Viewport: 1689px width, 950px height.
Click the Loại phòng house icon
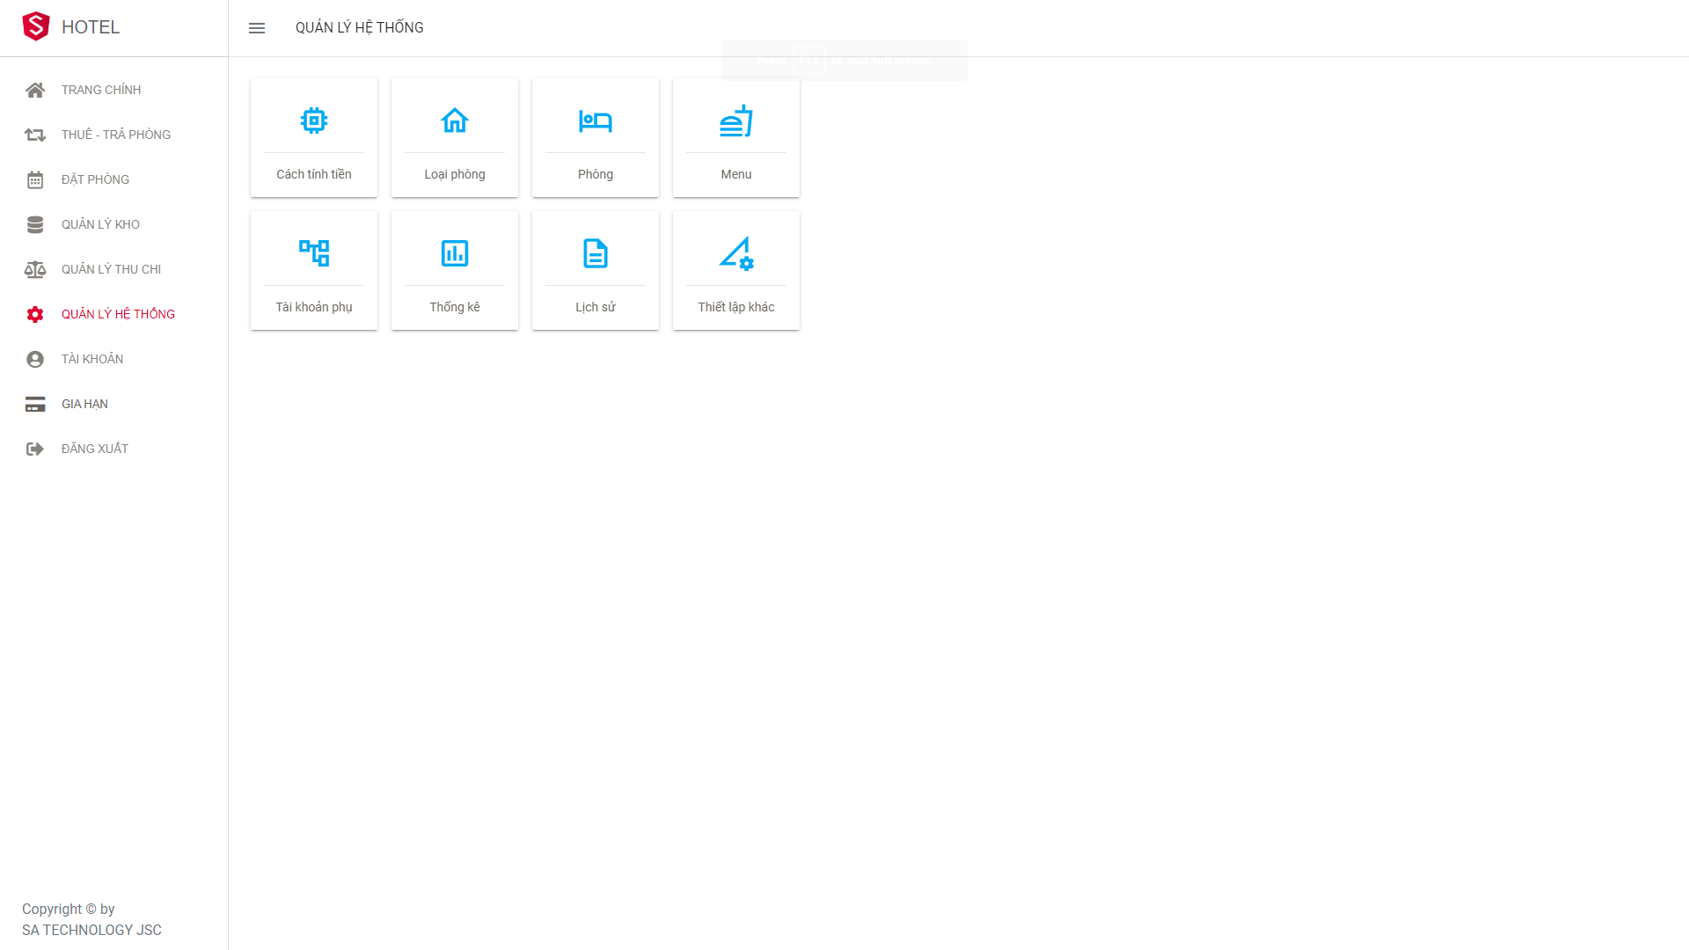455,121
